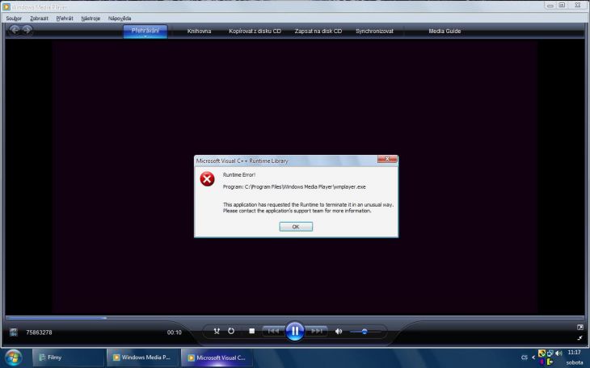Toggle repeat mode
Viewport: 590px width, 368px height.
tap(231, 331)
